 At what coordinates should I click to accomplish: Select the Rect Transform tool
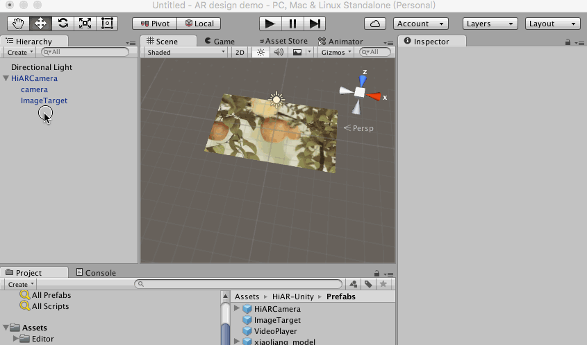[x=107, y=23]
